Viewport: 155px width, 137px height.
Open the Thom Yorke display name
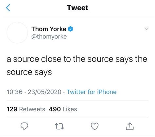click(x=49, y=29)
